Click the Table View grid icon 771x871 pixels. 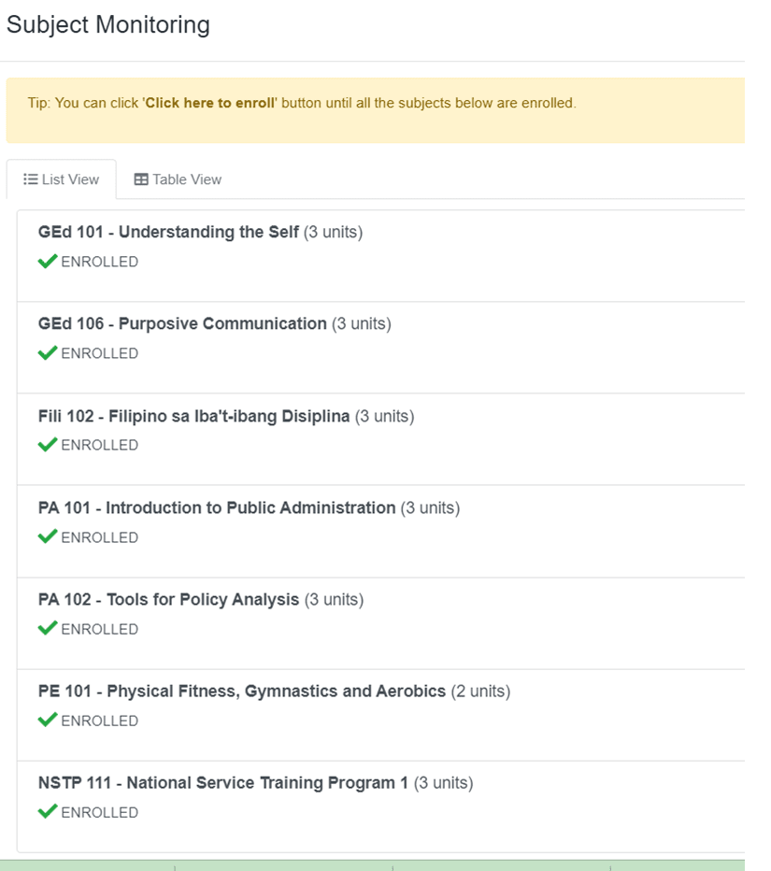tap(141, 179)
